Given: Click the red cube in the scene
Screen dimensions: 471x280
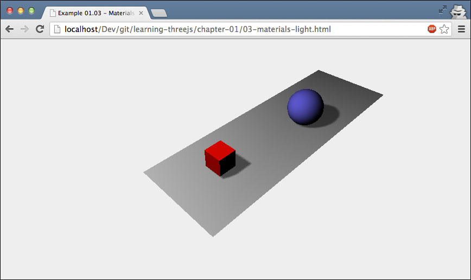Looking at the screenshot, I should 220,158.
